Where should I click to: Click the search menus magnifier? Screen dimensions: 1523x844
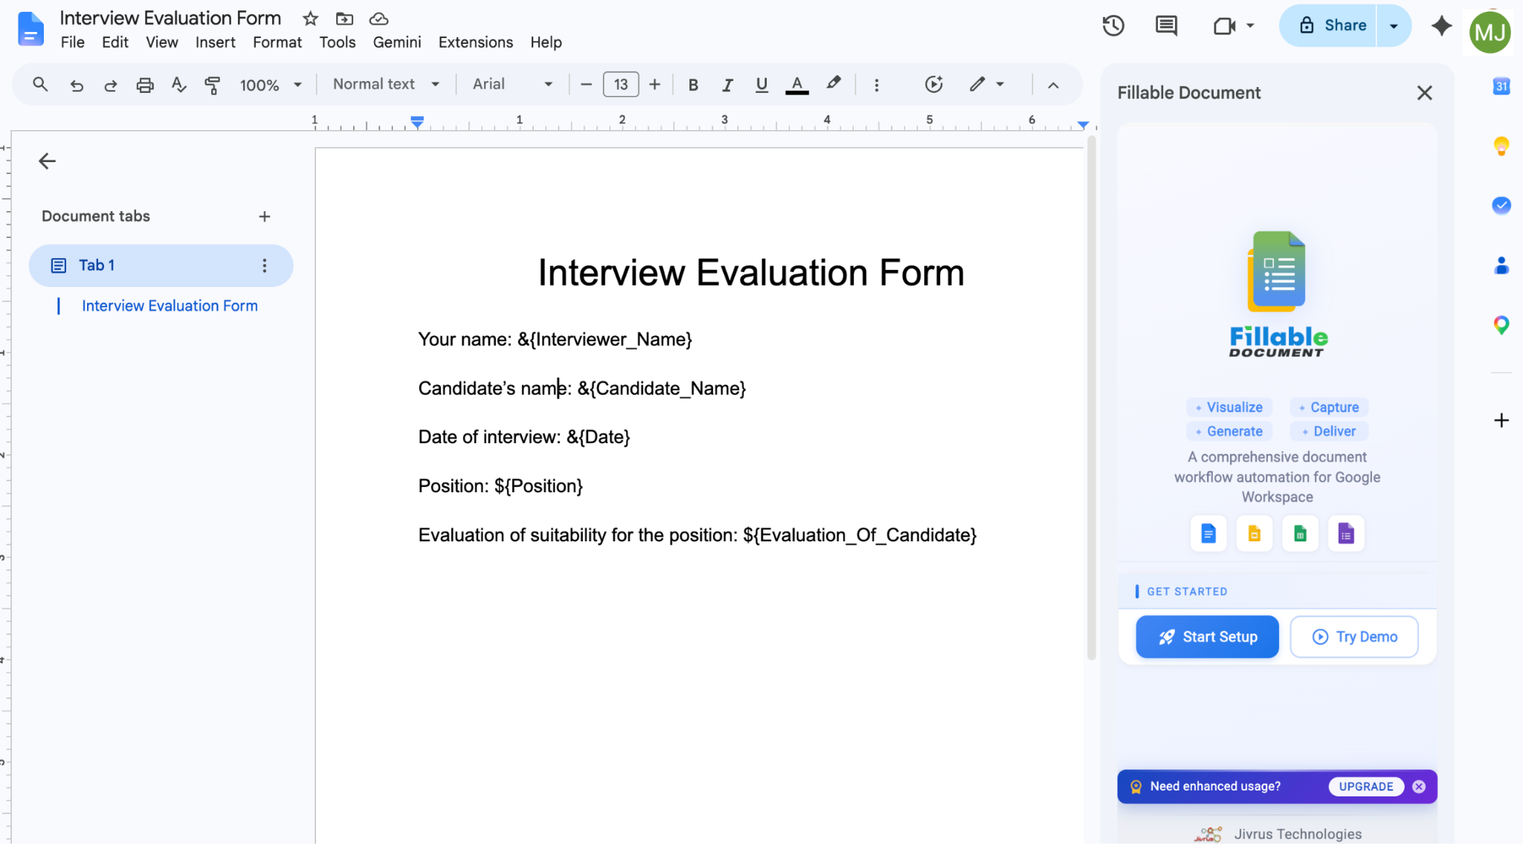40,85
